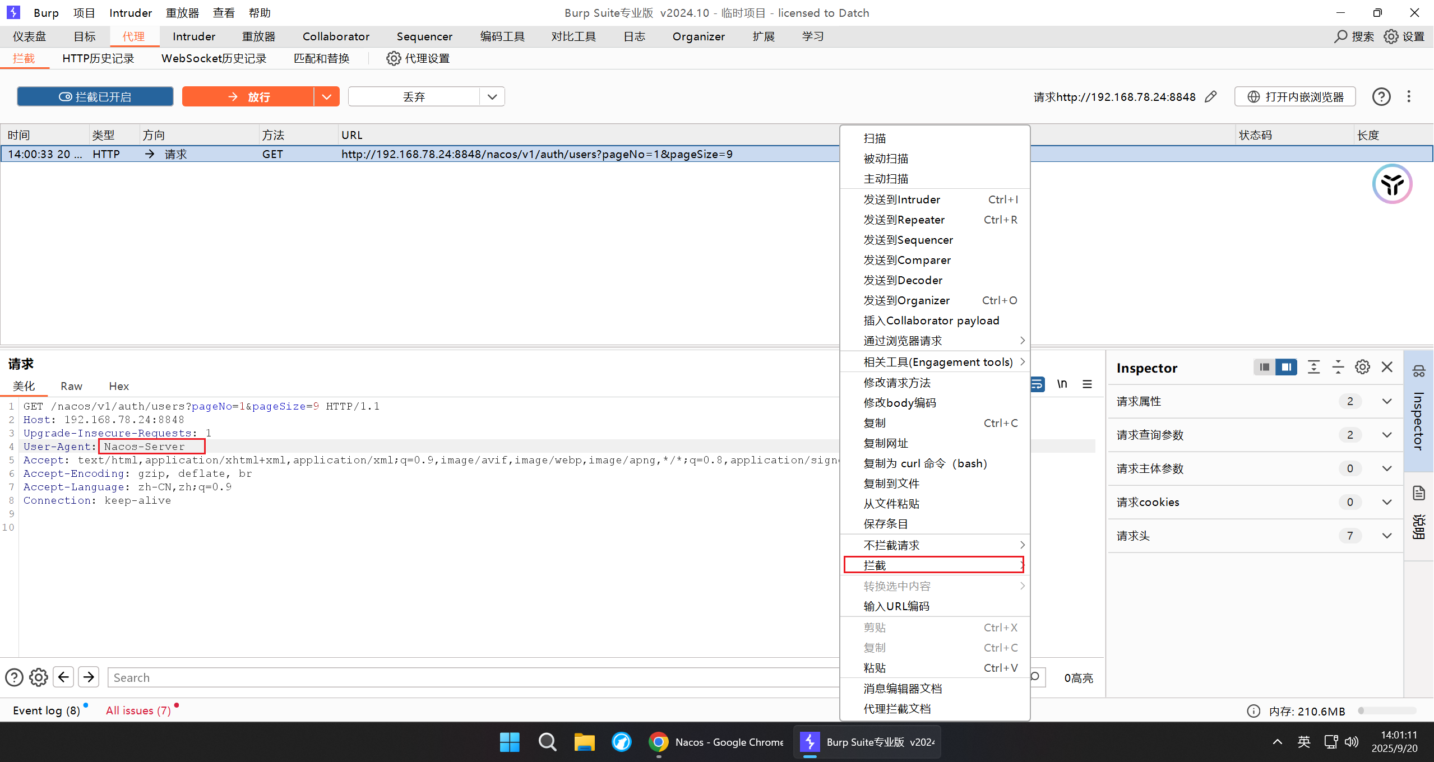The height and width of the screenshot is (762, 1434).
Task: Select Inspector single-column layout icon
Action: (x=1264, y=368)
